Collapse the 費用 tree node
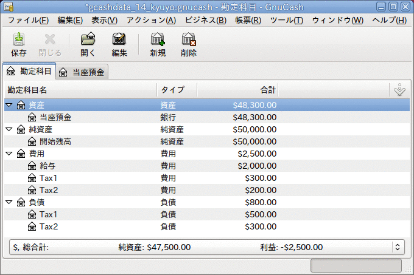 point(9,154)
